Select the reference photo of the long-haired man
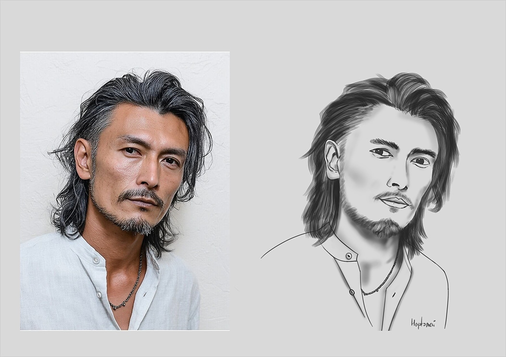 pos(125,191)
